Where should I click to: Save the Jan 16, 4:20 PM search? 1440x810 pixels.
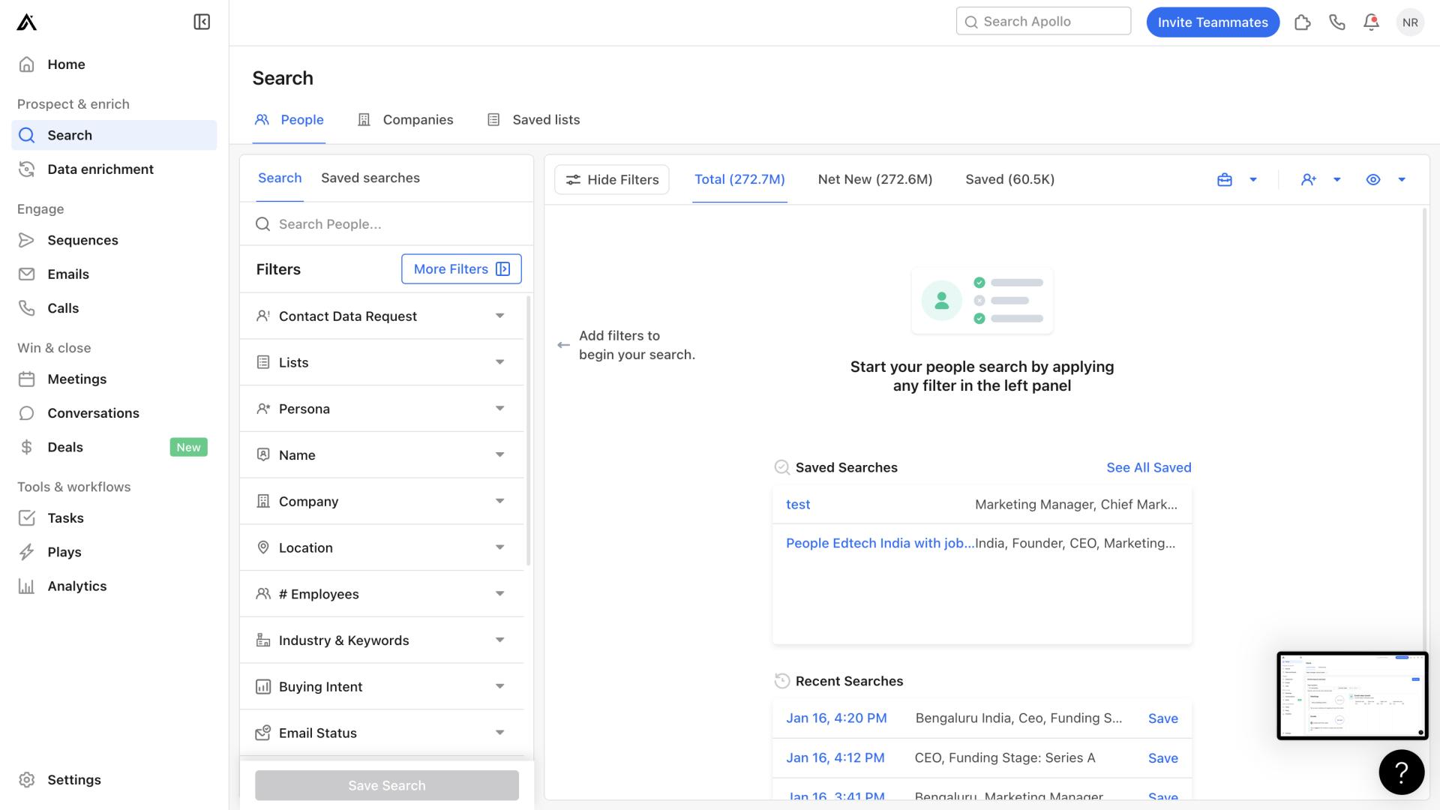coord(1162,718)
